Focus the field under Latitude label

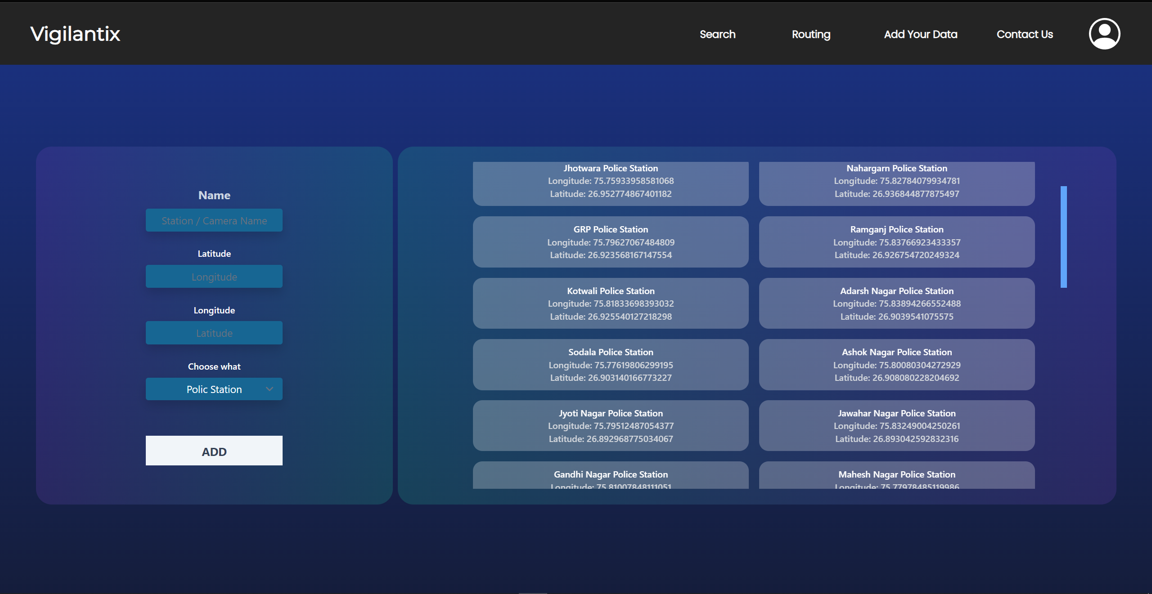click(x=214, y=277)
